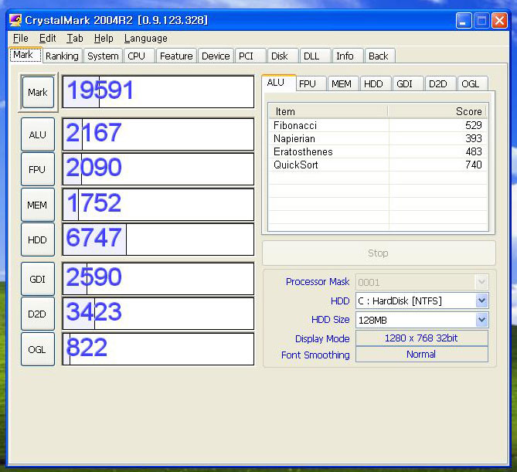Select the ALU results sub-tab
This screenshot has height=472, width=517.
pyautogui.click(x=279, y=83)
